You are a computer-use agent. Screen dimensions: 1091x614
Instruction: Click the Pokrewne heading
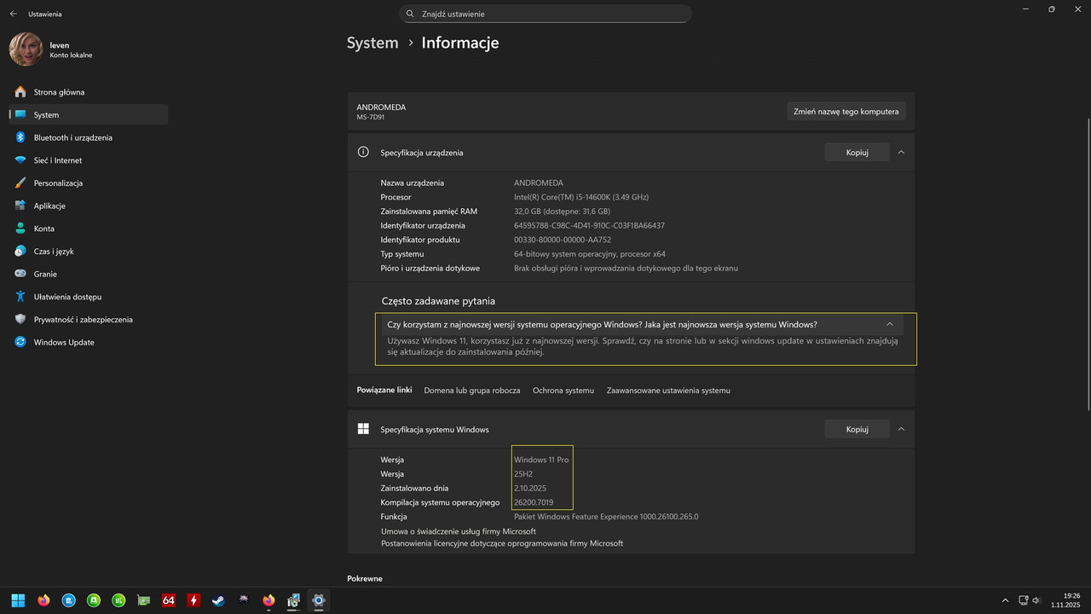[x=365, y=578]
